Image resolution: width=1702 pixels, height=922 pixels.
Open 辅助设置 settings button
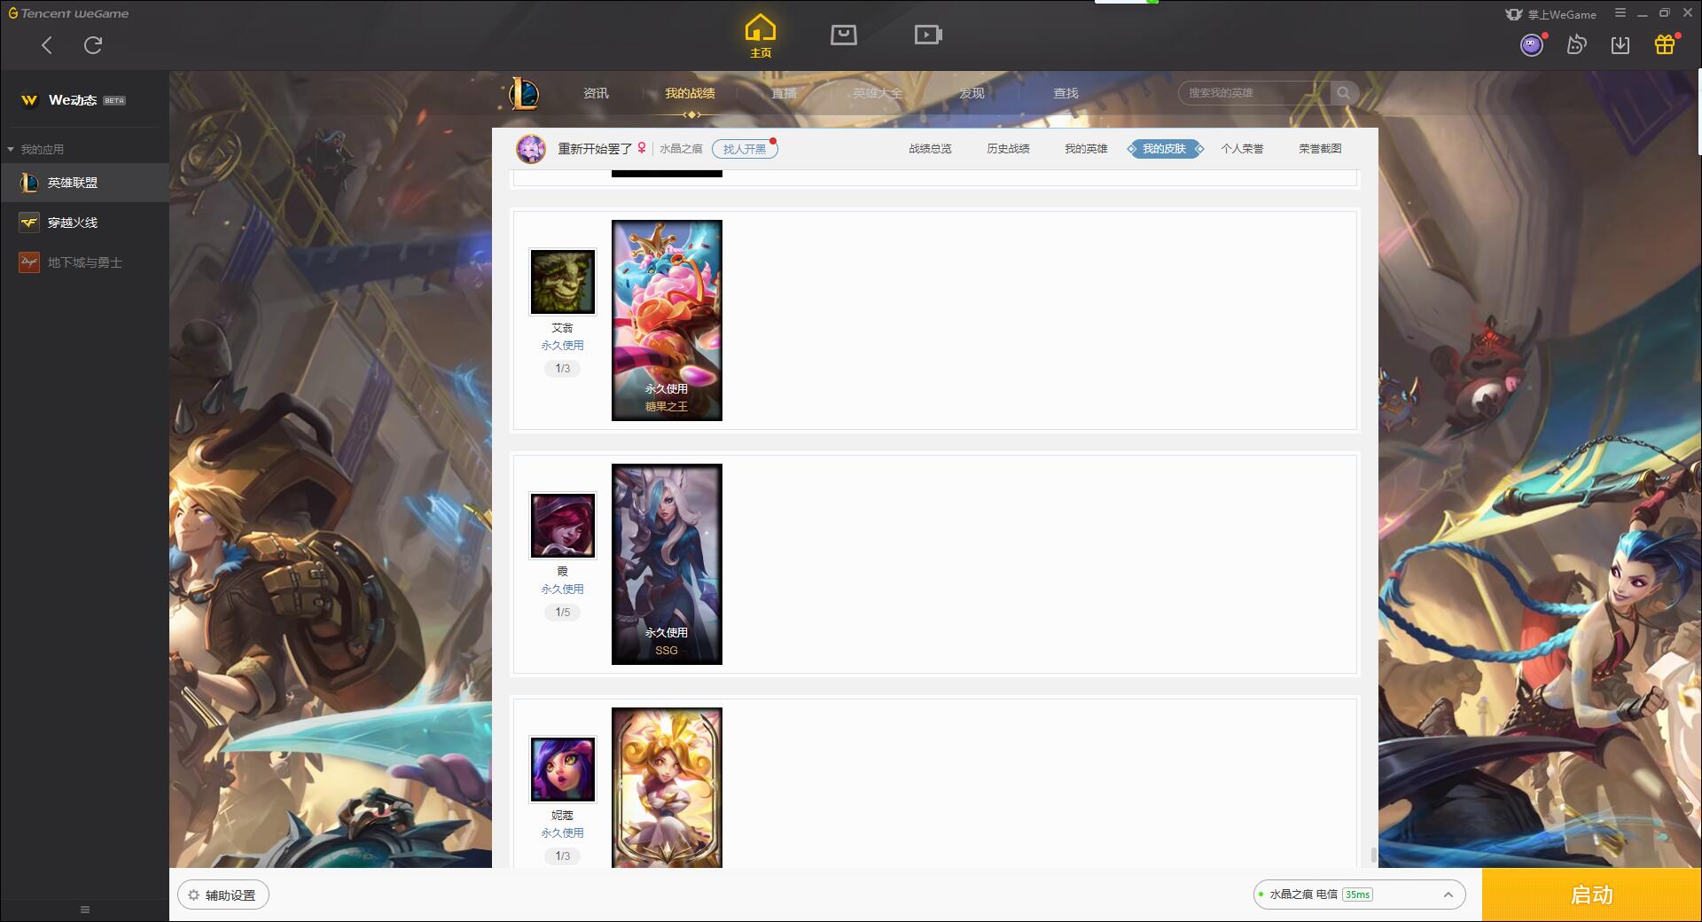pos(223,895)
